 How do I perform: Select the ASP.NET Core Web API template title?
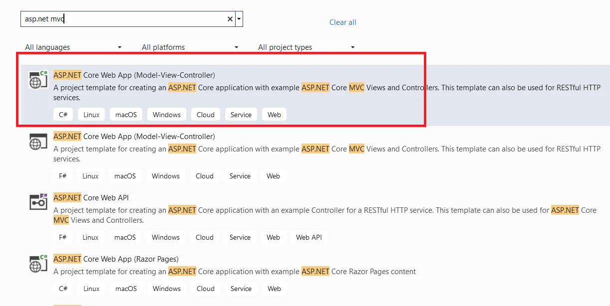91,198
